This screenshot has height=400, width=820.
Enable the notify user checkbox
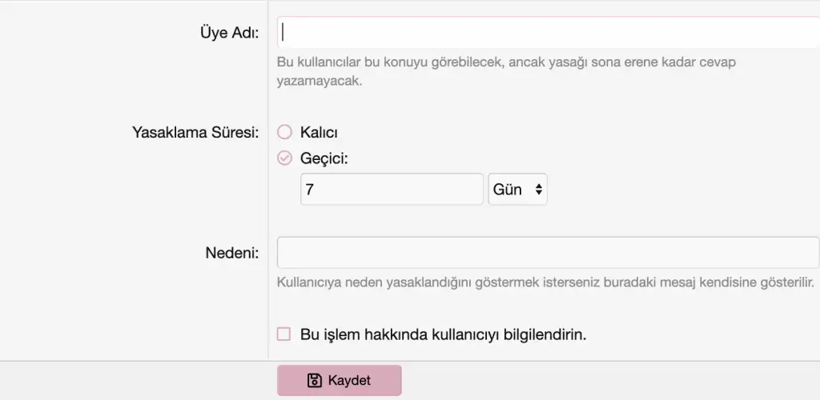(x=283, y=334)
